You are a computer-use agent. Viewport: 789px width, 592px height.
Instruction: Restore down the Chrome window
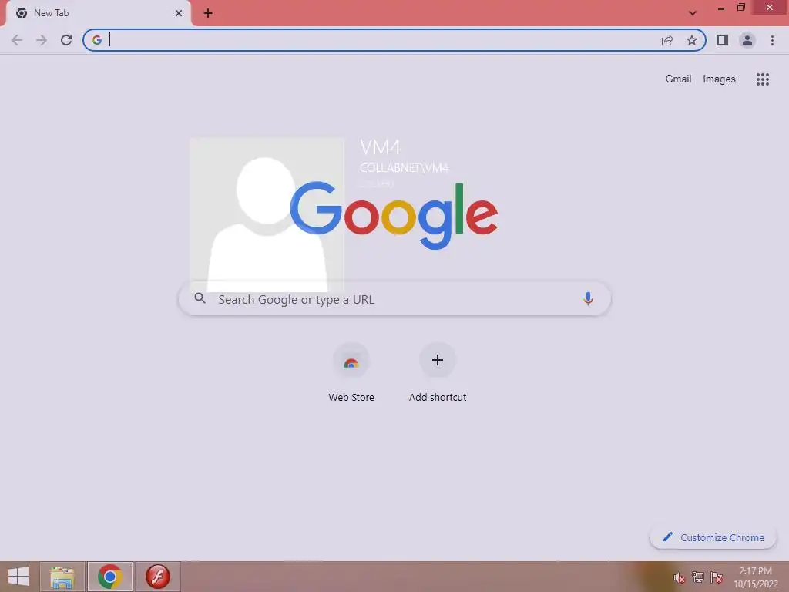click(741, 8)
